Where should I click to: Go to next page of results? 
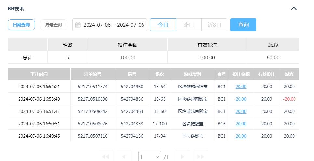point(183,157)
